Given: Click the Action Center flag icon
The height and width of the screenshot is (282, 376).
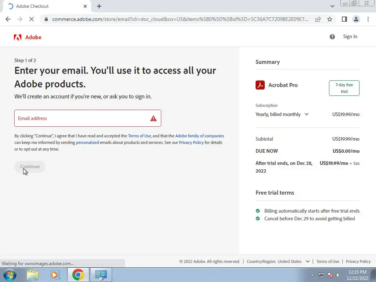Looking at the screenshot, I should [330, 275].
